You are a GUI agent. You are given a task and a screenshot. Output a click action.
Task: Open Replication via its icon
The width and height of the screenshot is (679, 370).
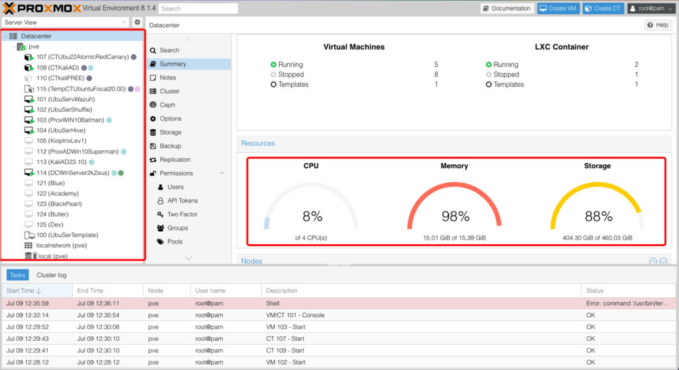click(153, 160)
